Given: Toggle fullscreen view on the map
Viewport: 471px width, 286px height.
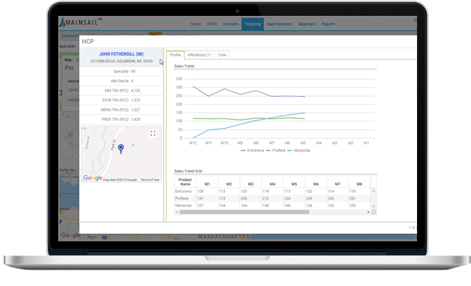Looking at the screenshot, I should [153, 133].
